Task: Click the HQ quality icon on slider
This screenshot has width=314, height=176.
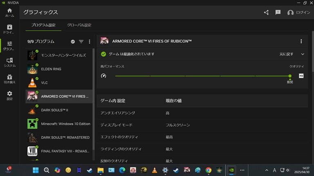Action: coord(301,76)
